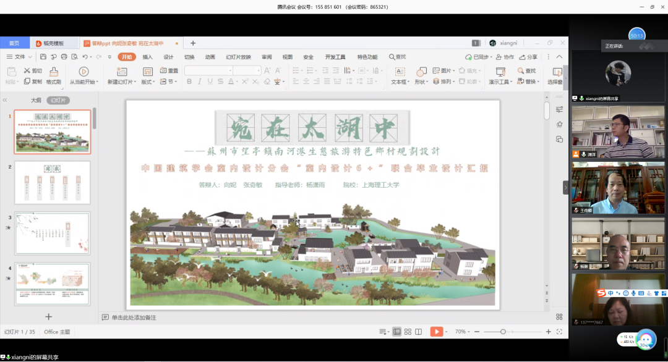The image size is (668, 362).
Task: Switch to the 插入 insert tab
Action: pos(147,57)
